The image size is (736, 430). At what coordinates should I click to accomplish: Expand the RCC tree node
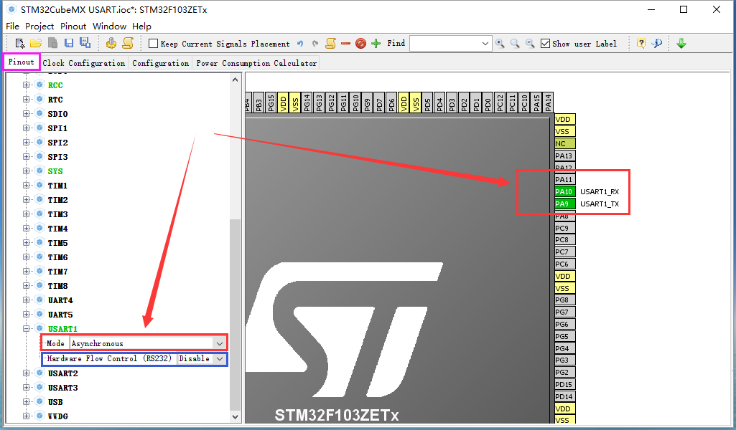click(x=27, y=85)
